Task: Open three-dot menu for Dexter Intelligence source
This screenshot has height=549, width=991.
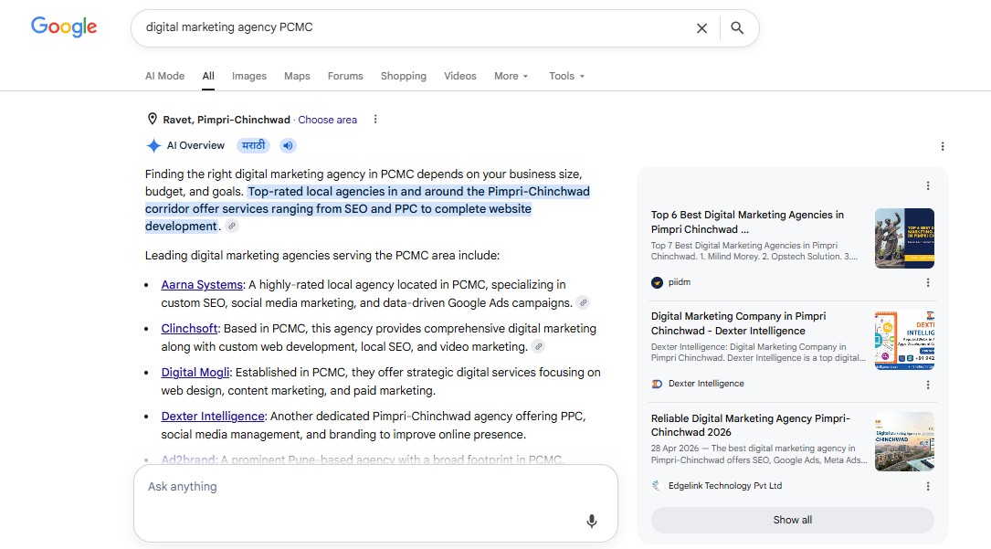Action: [x=928, y=384]
